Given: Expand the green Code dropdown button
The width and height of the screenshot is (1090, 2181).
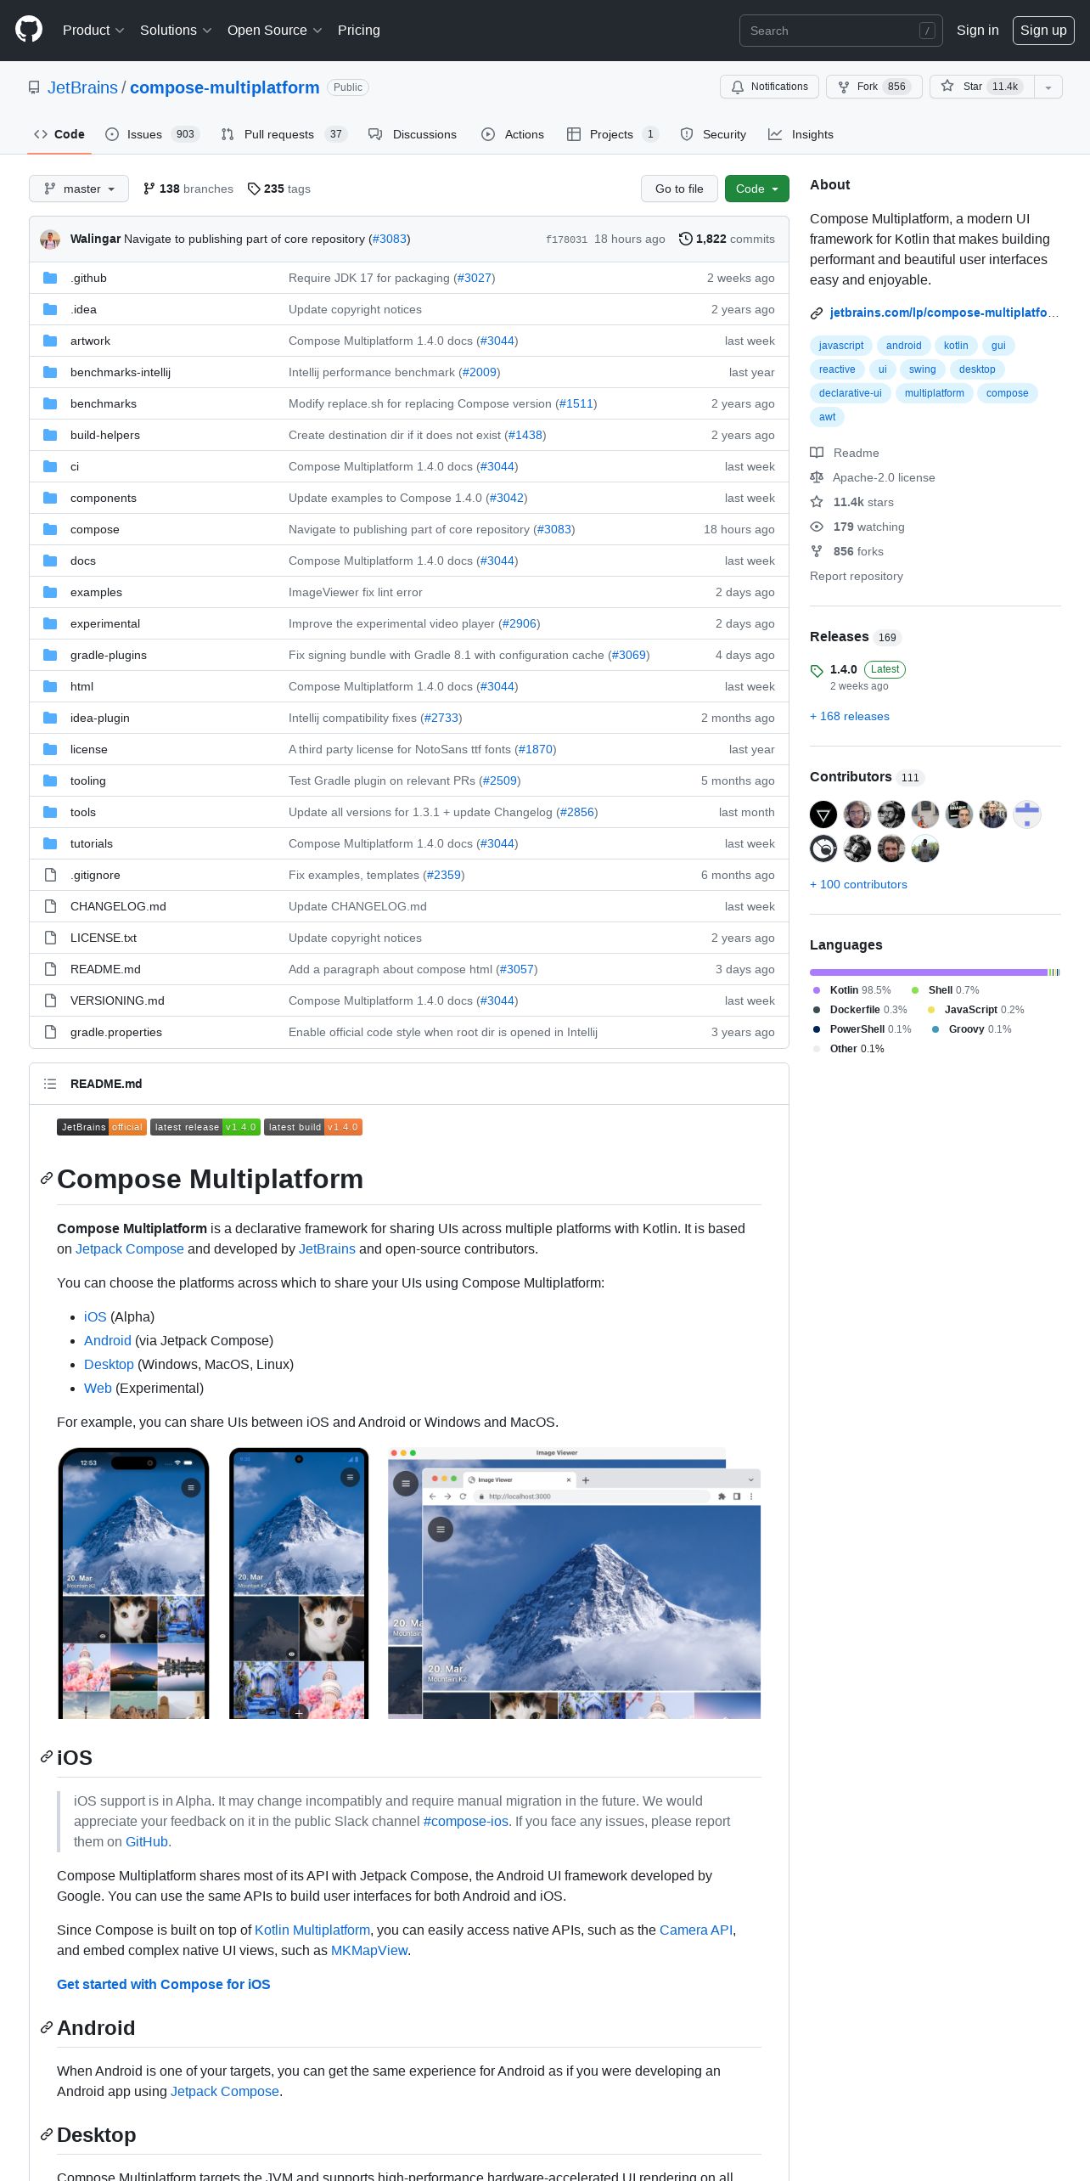Looking at the screenshot, I should click(757, 189).
